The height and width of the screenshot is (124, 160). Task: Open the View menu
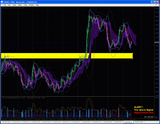click(x=9, y=5)
